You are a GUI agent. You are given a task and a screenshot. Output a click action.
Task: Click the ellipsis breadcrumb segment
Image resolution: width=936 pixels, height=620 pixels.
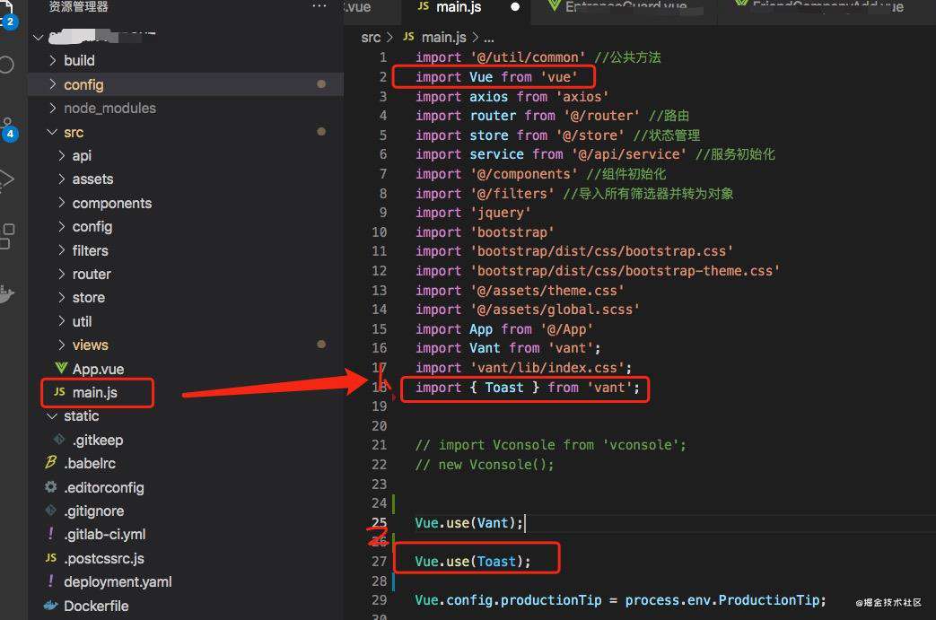click(489, 39)
